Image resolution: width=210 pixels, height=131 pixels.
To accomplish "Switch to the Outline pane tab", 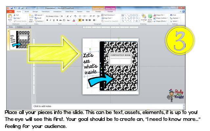I will pyautogui.click(x=20, y=27).
